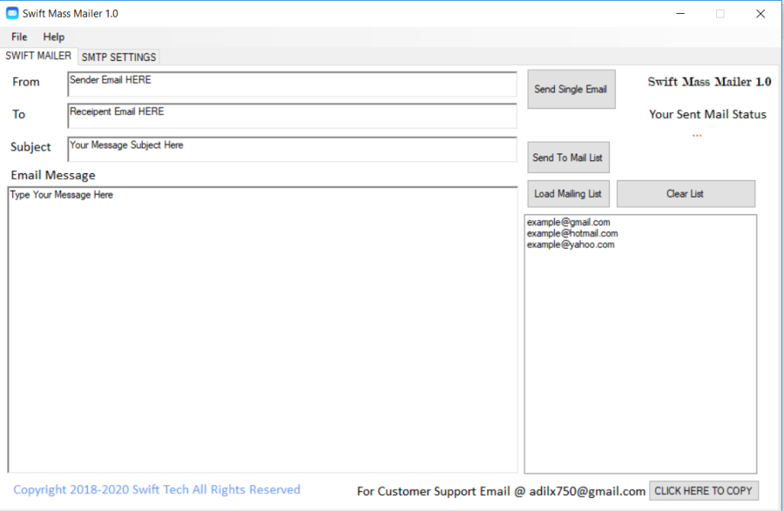The image size is (784, 511).
Task: Click the Copyright 2018-2020 Swift Tech text
Action: point(157,489)
